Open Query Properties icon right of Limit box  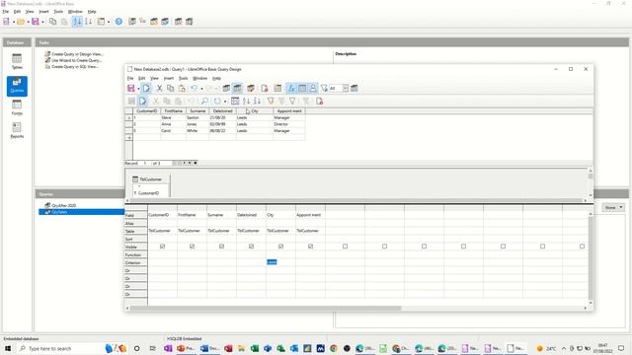[x=355, y=88]
